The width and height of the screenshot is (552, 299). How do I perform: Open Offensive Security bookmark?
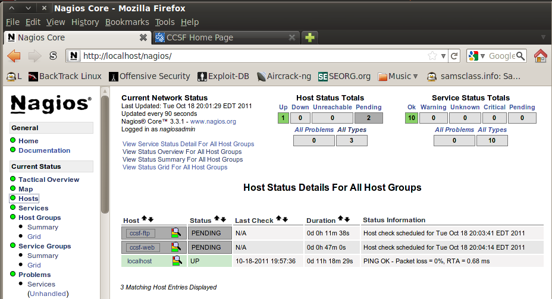tap(149, 76)
